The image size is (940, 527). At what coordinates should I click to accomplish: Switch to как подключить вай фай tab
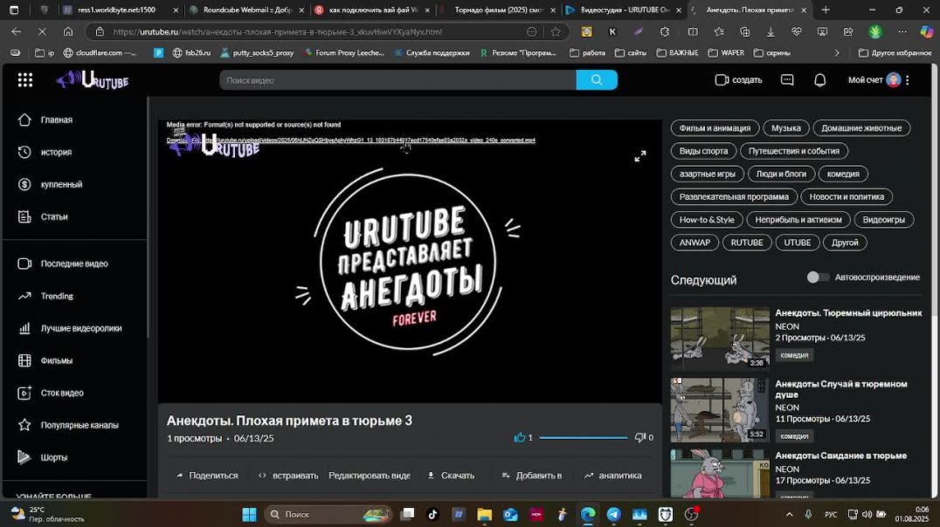point(371,10)
